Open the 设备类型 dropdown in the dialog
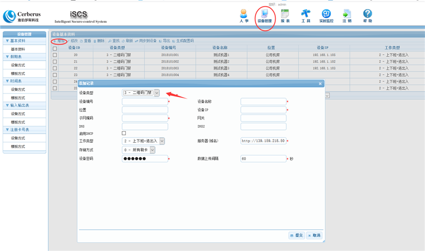This screenshot has height=251, width=425. point(157,93)
